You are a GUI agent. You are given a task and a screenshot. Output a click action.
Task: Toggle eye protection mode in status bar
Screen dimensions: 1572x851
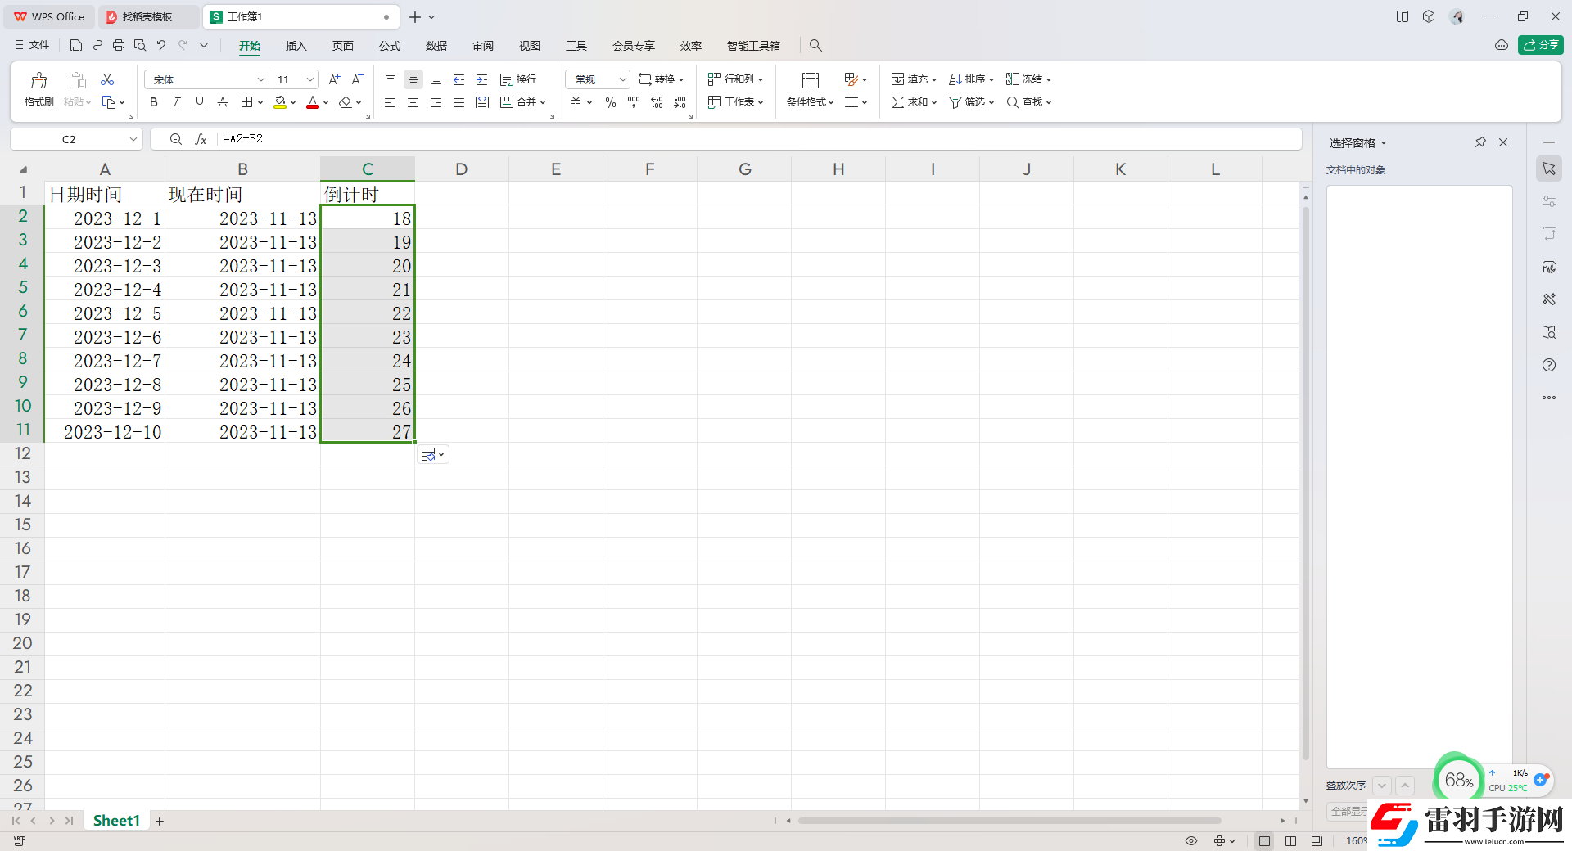[x=1191, y=841]
